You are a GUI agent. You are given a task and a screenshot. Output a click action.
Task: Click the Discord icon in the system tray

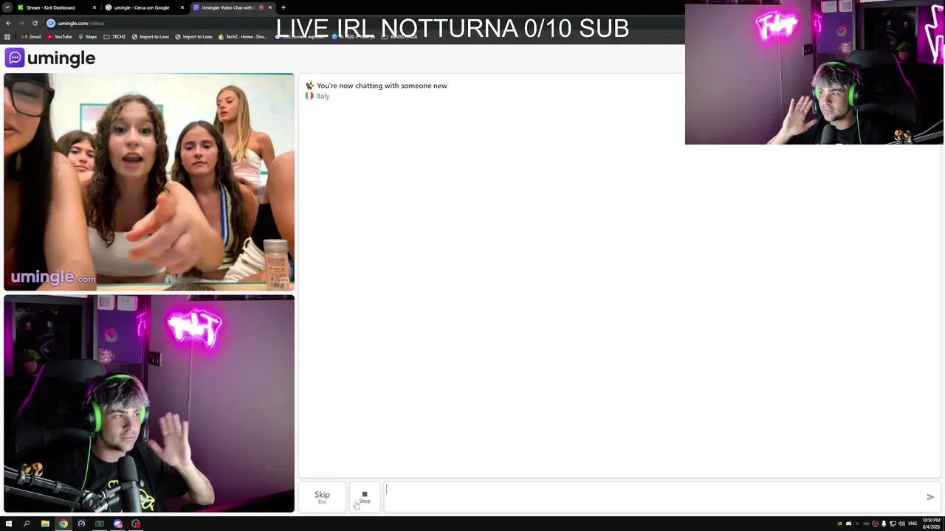click(x=848, y=524)
